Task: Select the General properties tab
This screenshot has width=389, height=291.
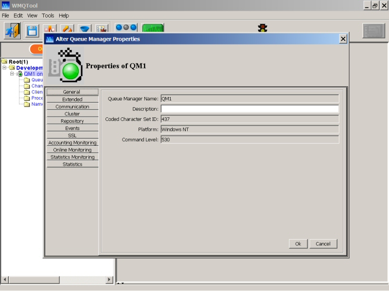Action: 72,92
